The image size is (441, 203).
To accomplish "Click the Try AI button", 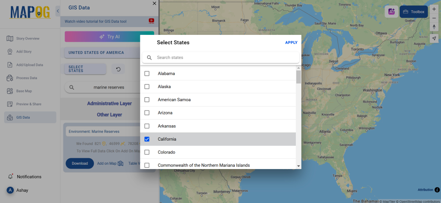I will [109, 37].
